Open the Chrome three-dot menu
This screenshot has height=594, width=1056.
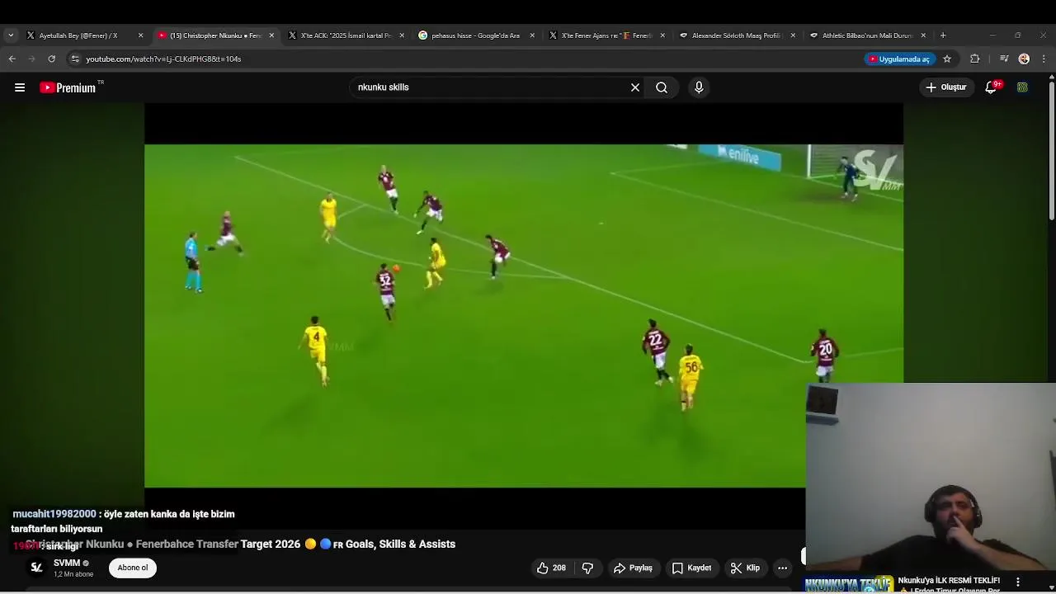[x=1044, y=59]
